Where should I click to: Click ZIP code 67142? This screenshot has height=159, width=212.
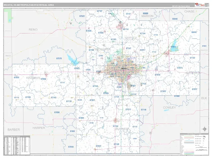pyautogui.click(x=54, y=97)
